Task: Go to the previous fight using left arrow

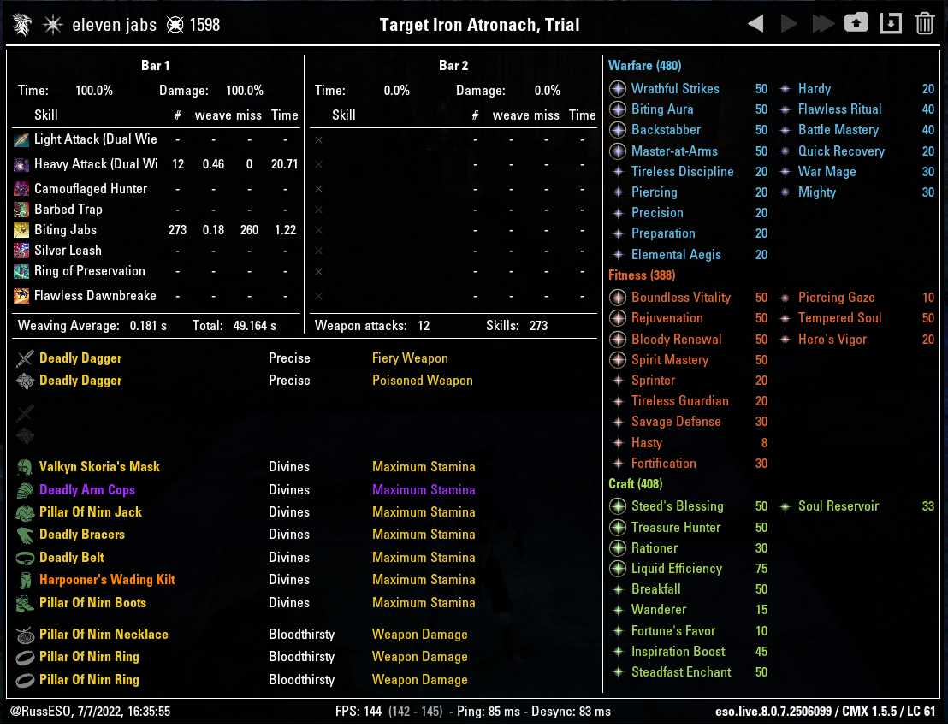Action: (755, 24)
